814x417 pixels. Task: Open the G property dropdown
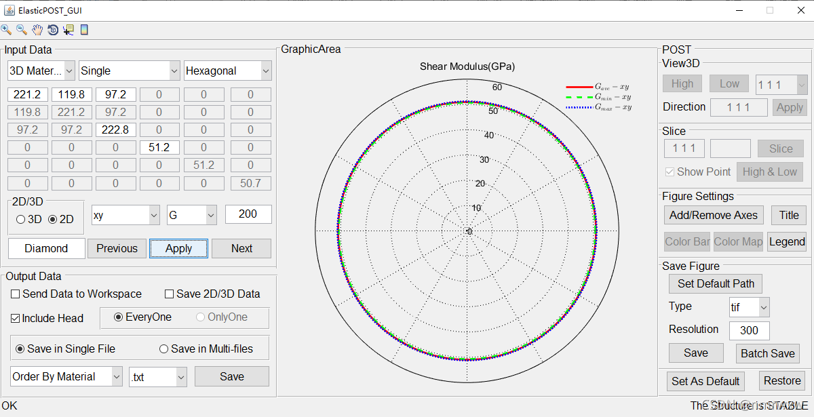192,214
